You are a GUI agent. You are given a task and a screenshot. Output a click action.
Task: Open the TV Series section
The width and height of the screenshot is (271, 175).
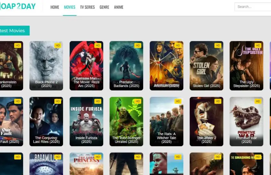(87, 7)
